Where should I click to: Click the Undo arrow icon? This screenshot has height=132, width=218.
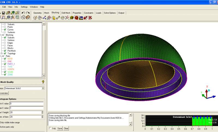(23, 13)
